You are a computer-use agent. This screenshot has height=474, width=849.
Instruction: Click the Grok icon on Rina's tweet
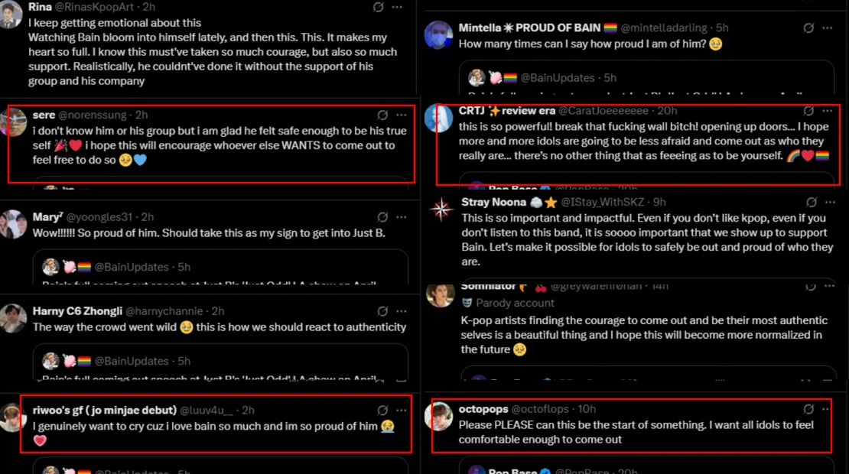click(x=378, y=7)
